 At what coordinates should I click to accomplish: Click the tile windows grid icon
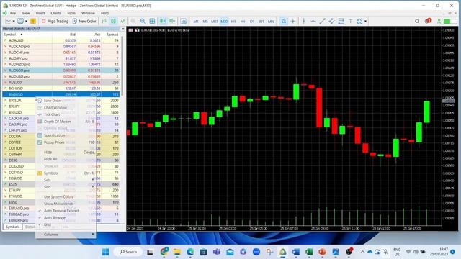click(152, 21)
